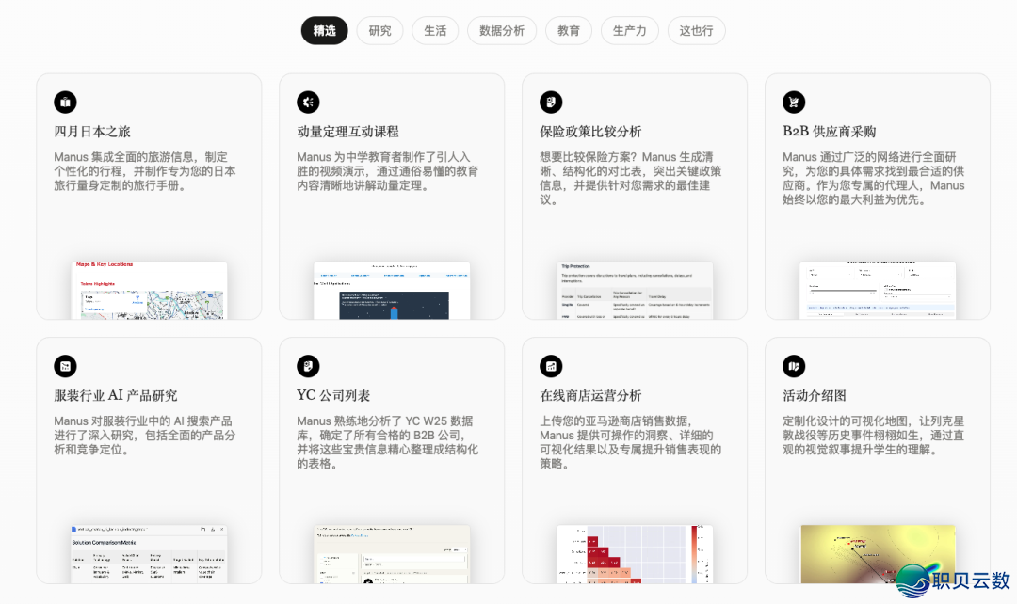Click the description beginning 'Manus 熟练地分析了 YC W25'
The width and height of the screenshot is (1017, 604).
click(x=387, y=442)
